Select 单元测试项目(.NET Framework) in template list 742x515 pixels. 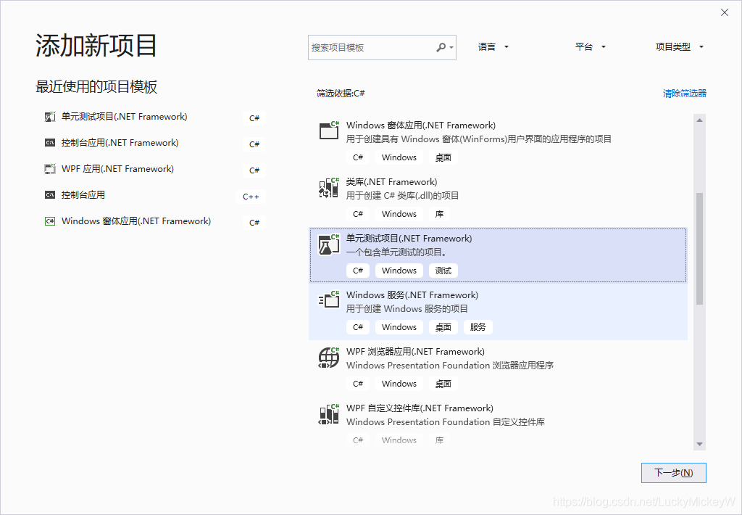point(409,239)
